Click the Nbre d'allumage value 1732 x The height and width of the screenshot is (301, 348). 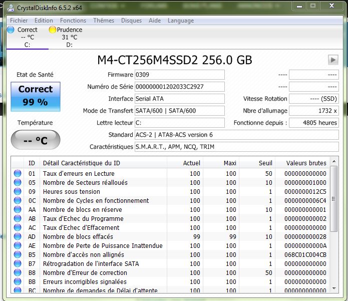pyautogui.click(x=314, y=111)
